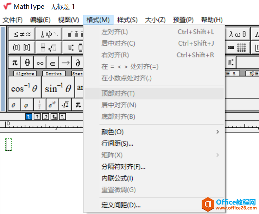This screenshot has height=214, width=259.
Task: Insert the pi symbol from symbol row
Action: [15, 62]
